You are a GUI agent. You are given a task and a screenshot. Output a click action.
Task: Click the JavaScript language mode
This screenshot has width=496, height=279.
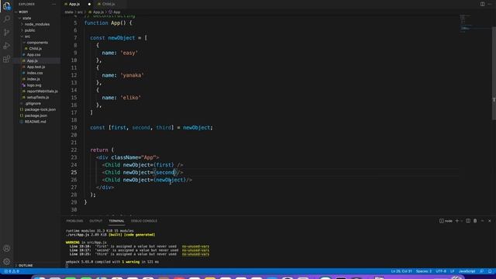tap(467, 271)
